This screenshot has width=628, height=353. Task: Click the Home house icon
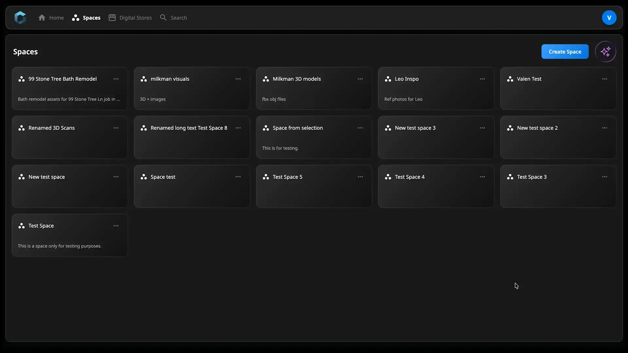click(42, 18)
